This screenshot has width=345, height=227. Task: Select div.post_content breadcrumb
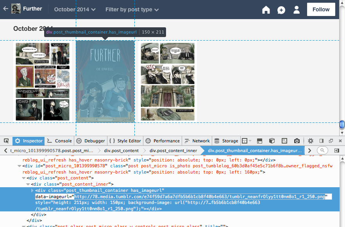pyautogui.click(x=121, y=150)
